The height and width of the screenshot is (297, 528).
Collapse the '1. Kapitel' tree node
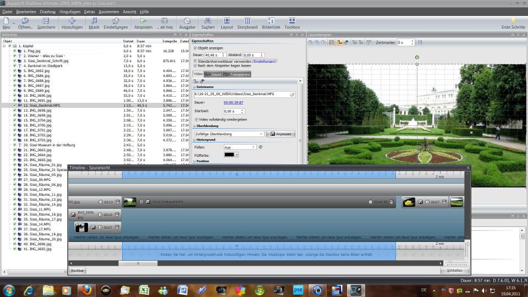4,46
